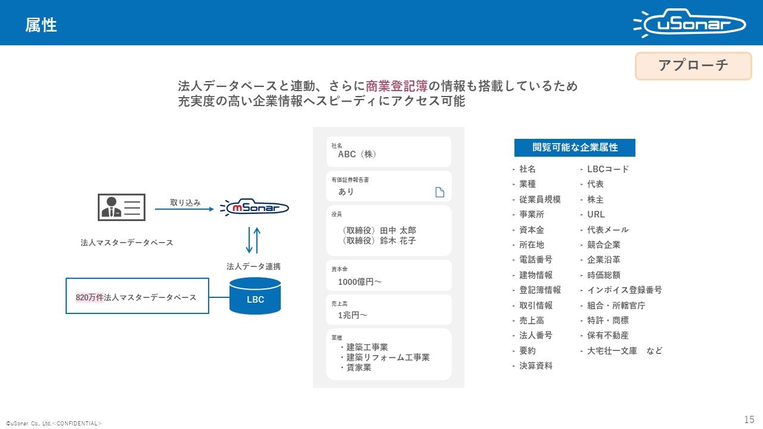
Task: Select the 820万件法人マスターデータベース box
Action: click(137, 296)
